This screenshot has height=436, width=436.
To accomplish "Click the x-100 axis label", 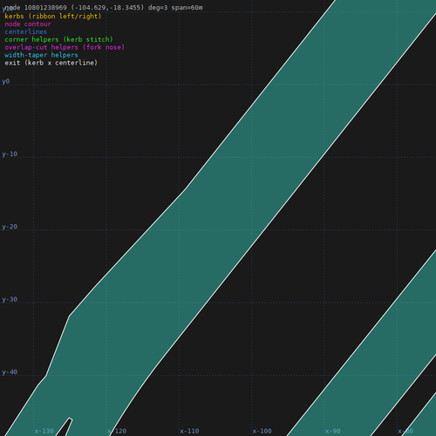I will (x=262, y=431).
